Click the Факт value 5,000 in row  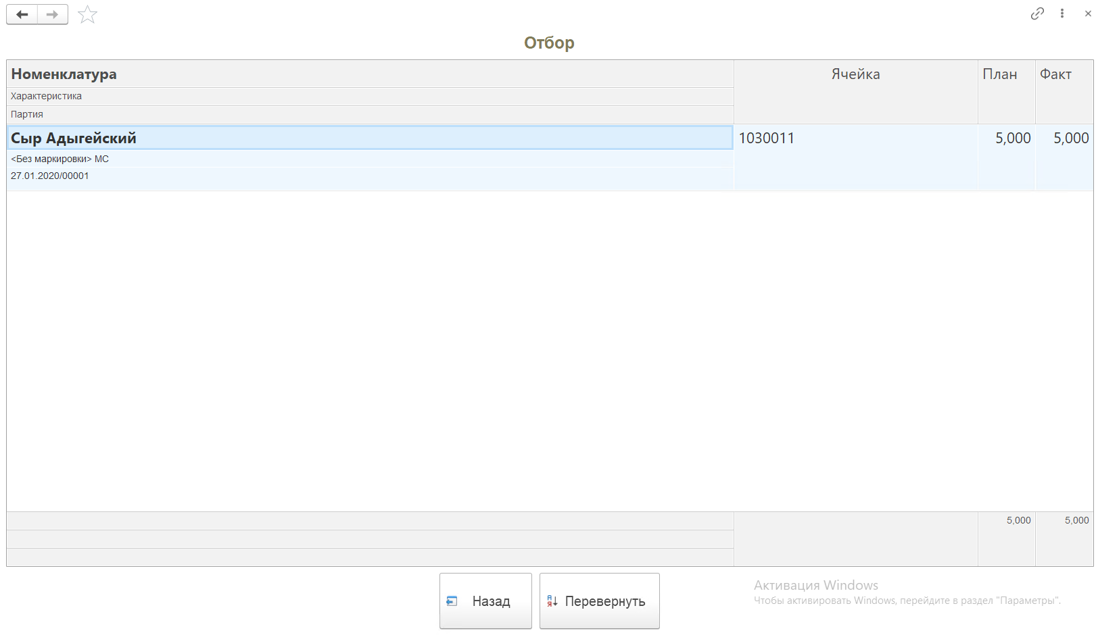pyautogui.click(x=1070, y=138)
